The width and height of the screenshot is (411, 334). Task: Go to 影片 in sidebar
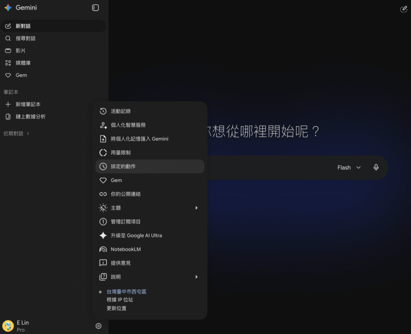[53, 51]
